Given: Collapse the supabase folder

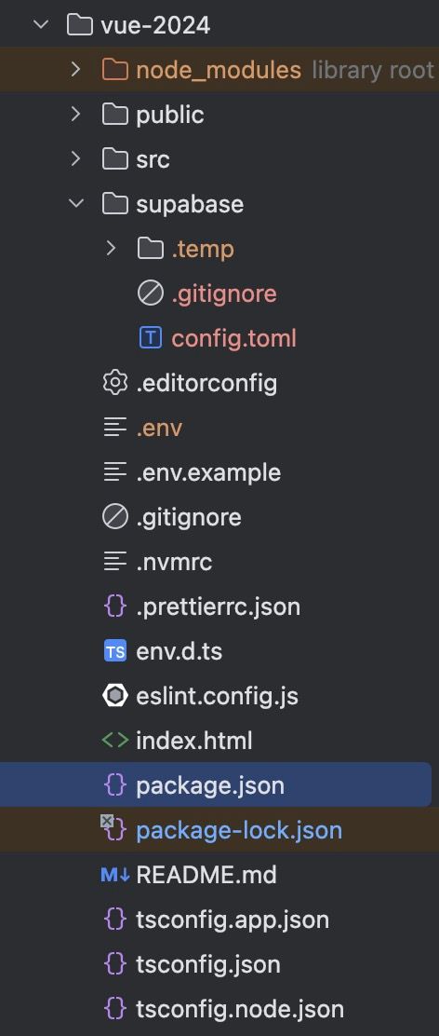Looking at the screenshot, I should pyautogui.click(x=76, y=204).
